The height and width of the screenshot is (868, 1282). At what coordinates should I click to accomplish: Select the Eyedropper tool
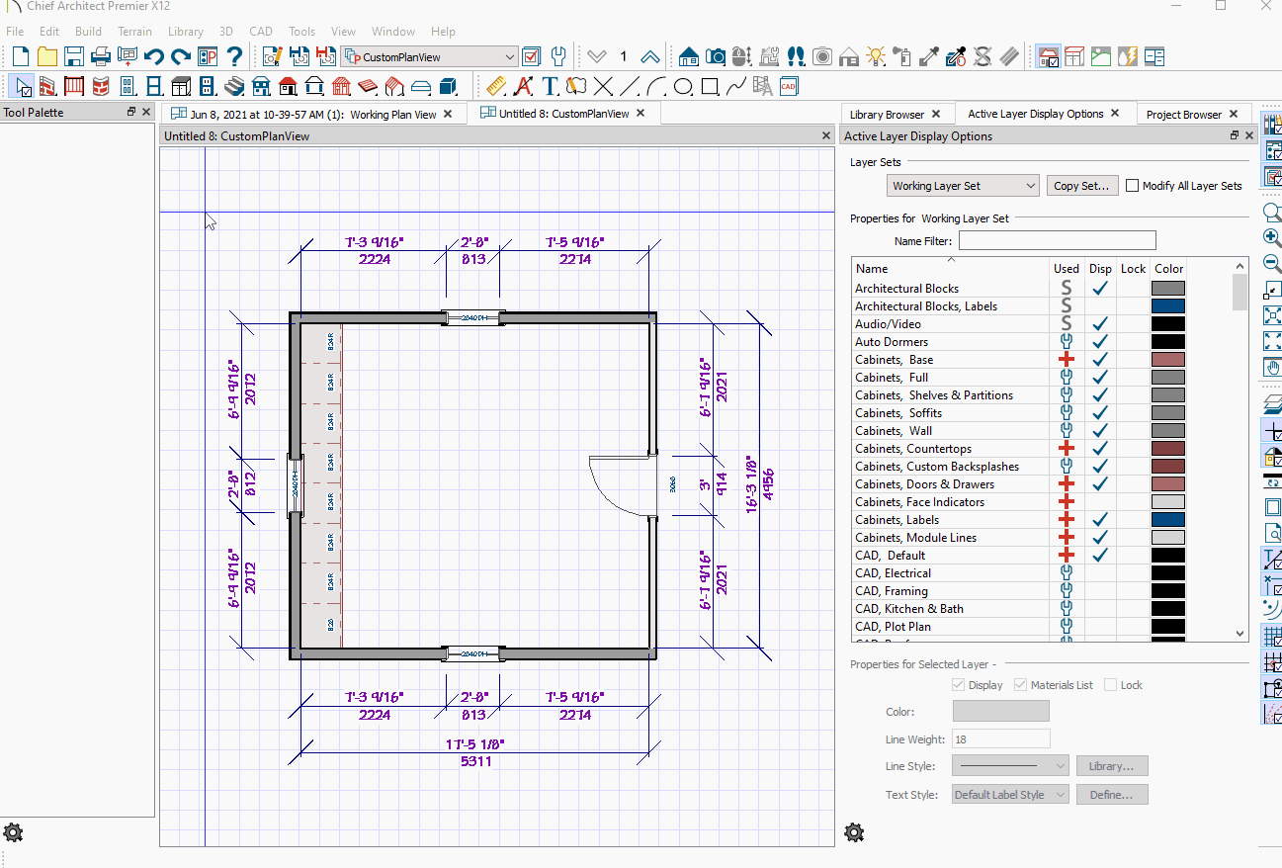click(929, 56)
